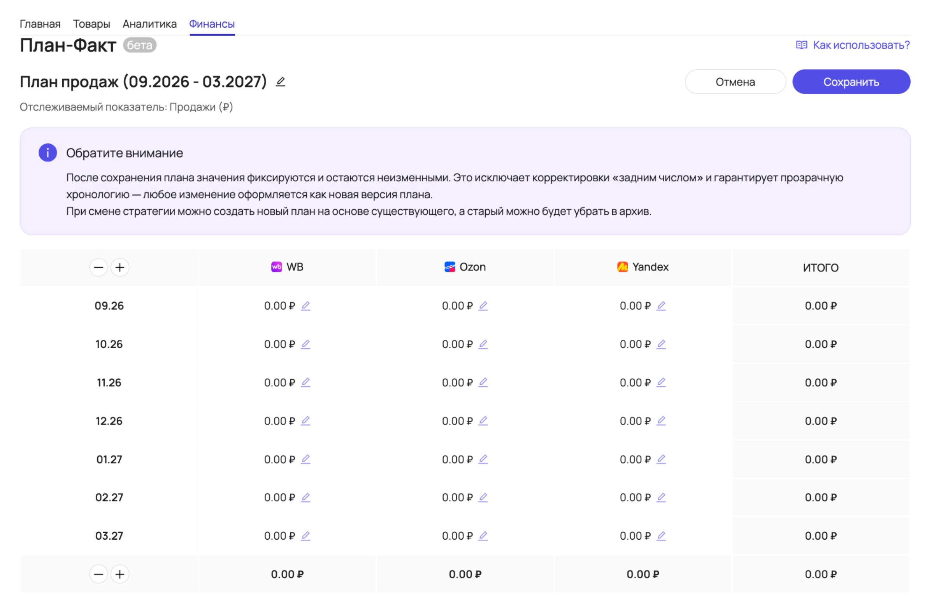This screenshot has height=614, width=927.
Task: Edit Yandex value for 11.26
Action: (661, 382)
